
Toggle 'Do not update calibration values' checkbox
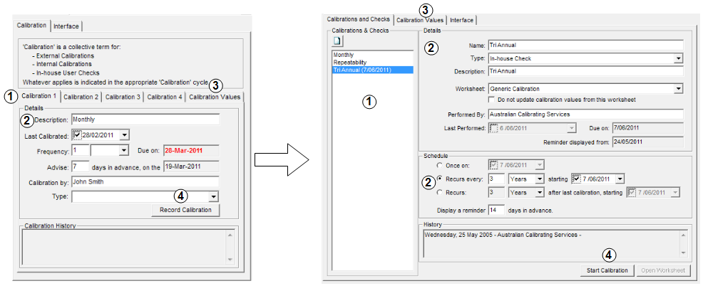click(x=491, y=100)
